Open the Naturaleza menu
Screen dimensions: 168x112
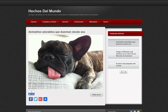pyautogui.click(x=93, y=22)
